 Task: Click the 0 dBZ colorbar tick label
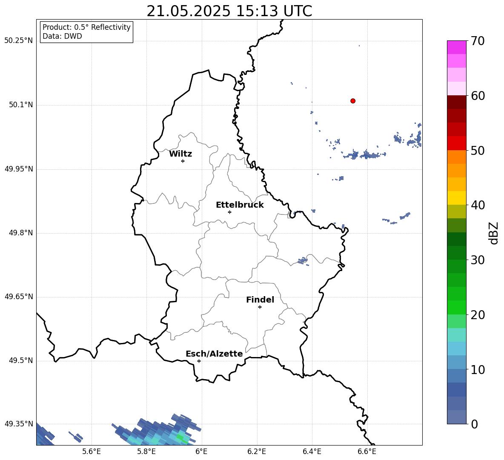(474, 424)
